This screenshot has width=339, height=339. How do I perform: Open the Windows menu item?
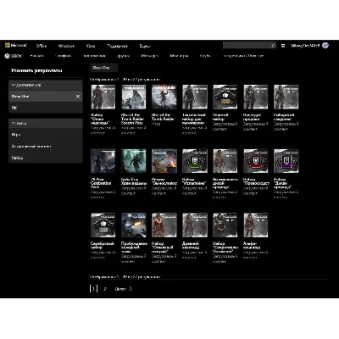coord(66,46)
